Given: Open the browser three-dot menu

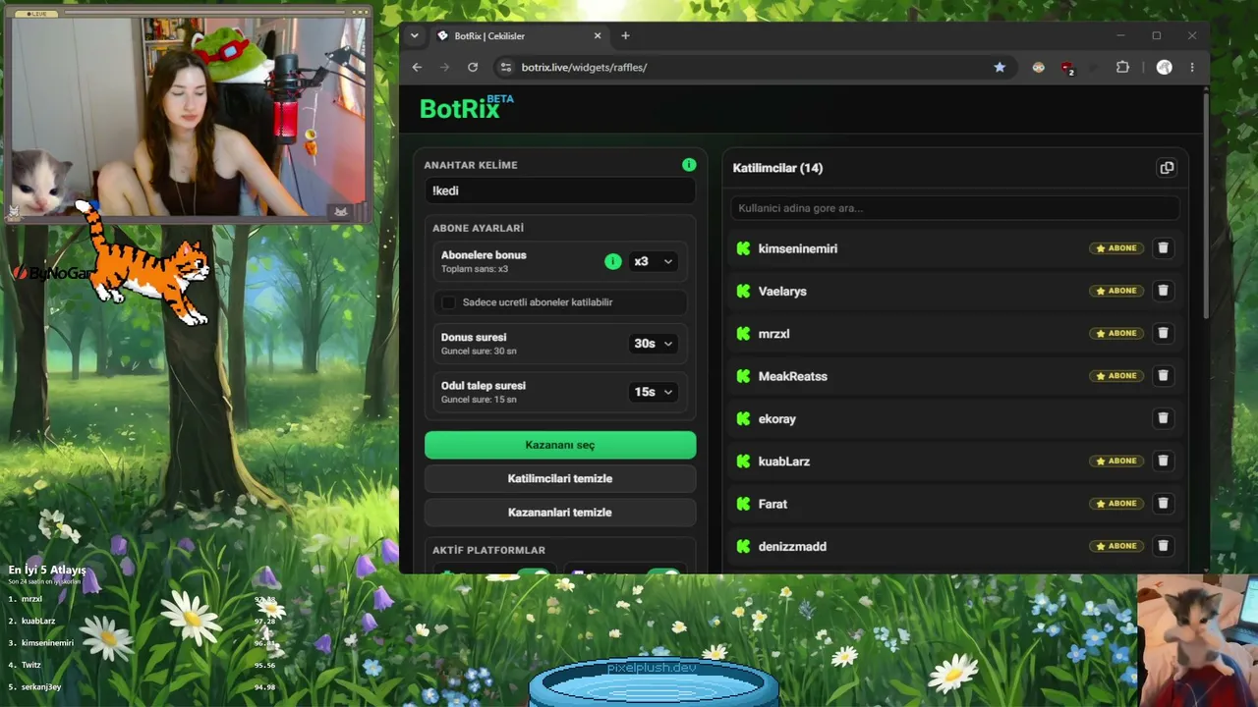Looking at the screenshot, I should [x=1192, y=67].
